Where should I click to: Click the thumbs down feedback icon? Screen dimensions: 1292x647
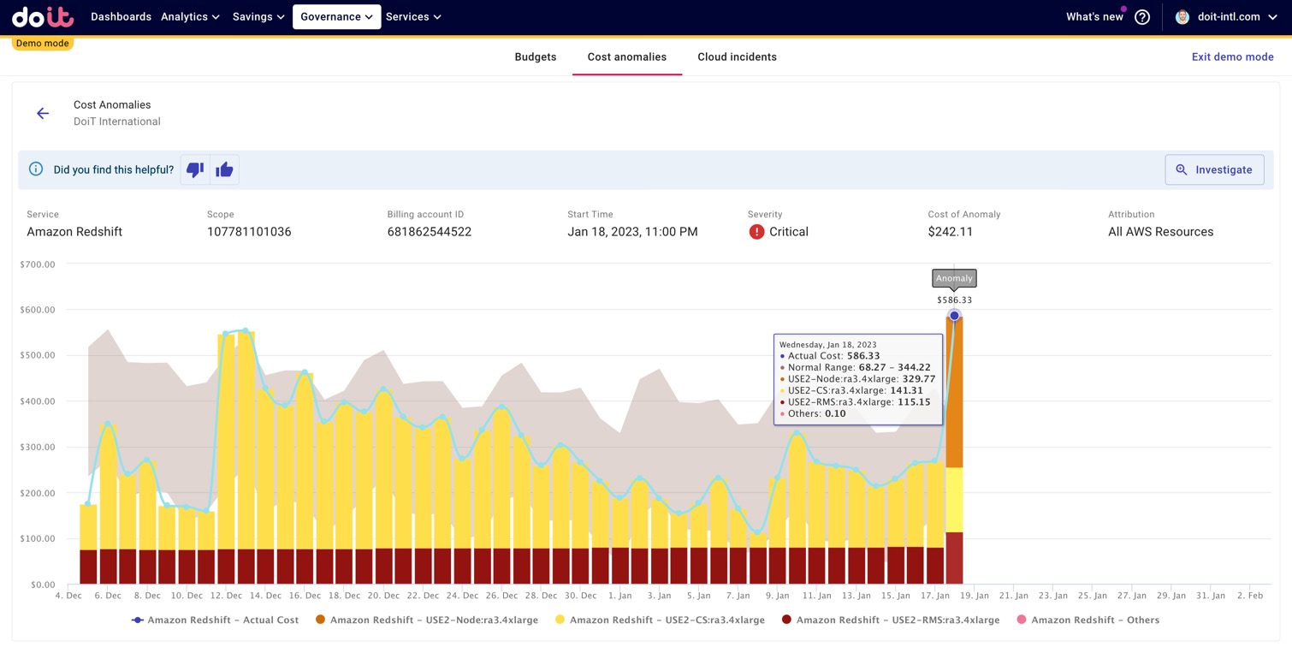click(x=195, y=169)
